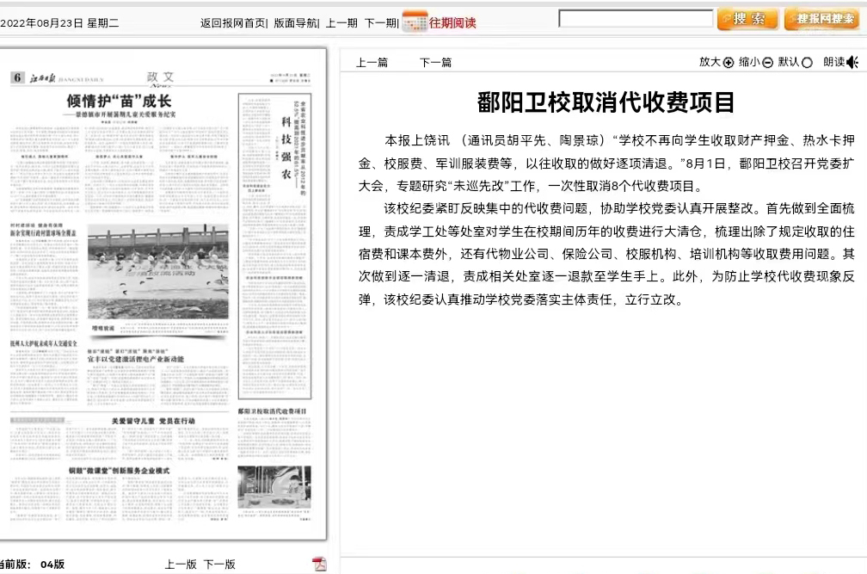This screenshot has width=867, height=574.
Task: Open the 关爱留守儿童 党员在行动 article
Action: [153, 421]
